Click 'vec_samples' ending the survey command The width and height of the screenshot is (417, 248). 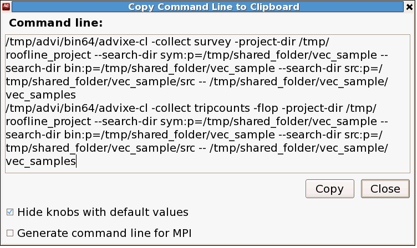pyautogui.click(x=40, y=95)
